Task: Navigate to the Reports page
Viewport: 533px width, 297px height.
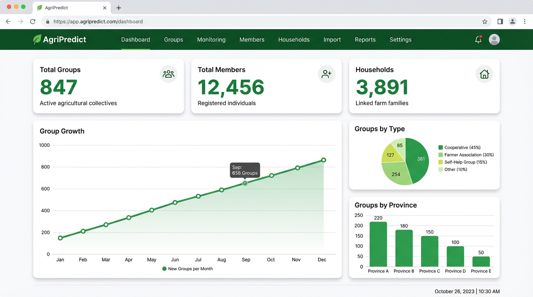Action: (x=365, y=39)
